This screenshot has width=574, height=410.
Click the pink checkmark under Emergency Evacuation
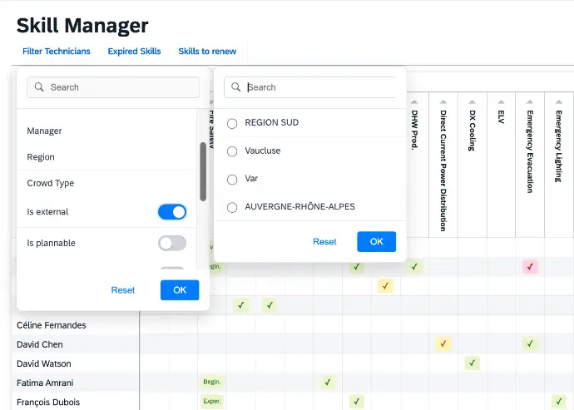click(530, 267)
